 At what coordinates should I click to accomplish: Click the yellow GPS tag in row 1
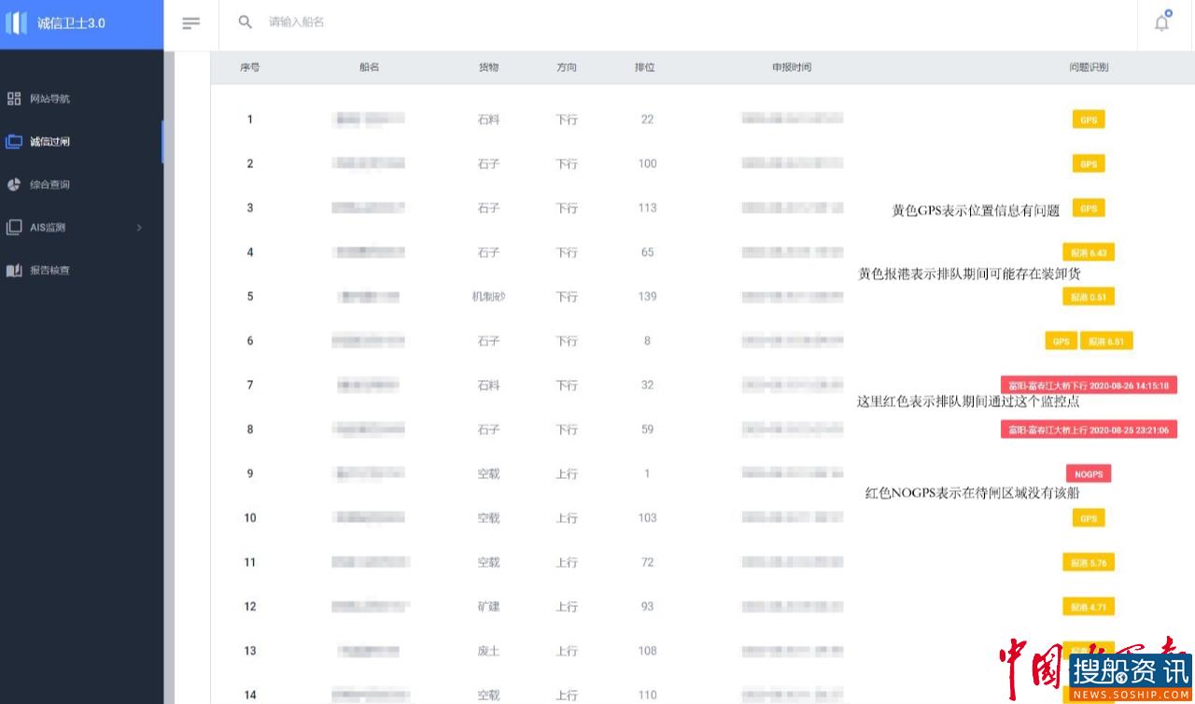click(1089, 120)
